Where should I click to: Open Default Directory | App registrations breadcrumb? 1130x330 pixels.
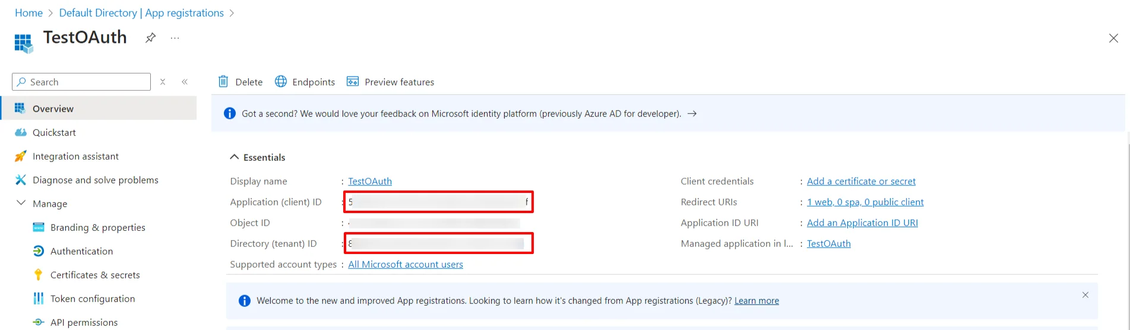141,13
